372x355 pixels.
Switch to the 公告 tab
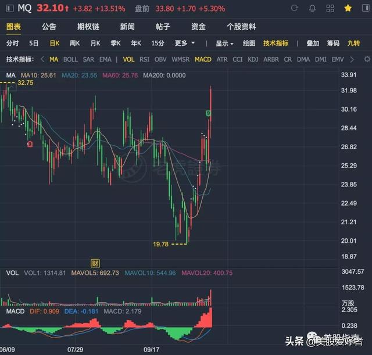(49, 27)
